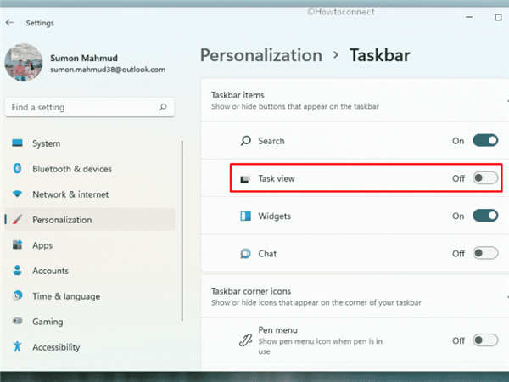This screenshot has height=382, width=509.
Task: Click the Bluetooth & devices icon
Action: coord(17,169)
